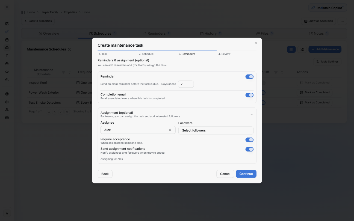The image size is (354, 221).
Task: Edit the Days ahead value field
Action: (186, 84)
